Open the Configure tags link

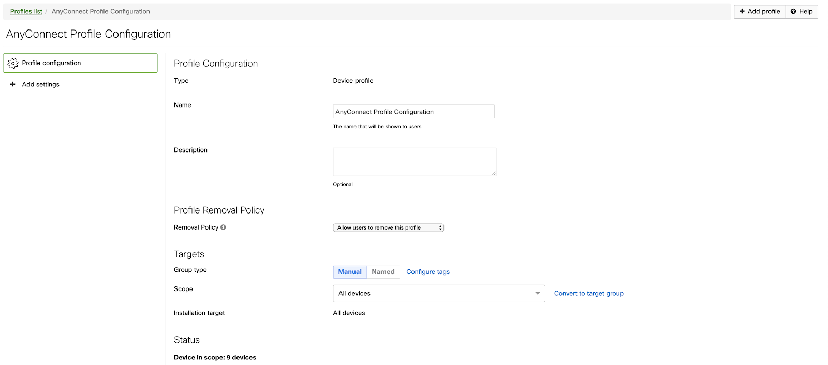[428, 272]
